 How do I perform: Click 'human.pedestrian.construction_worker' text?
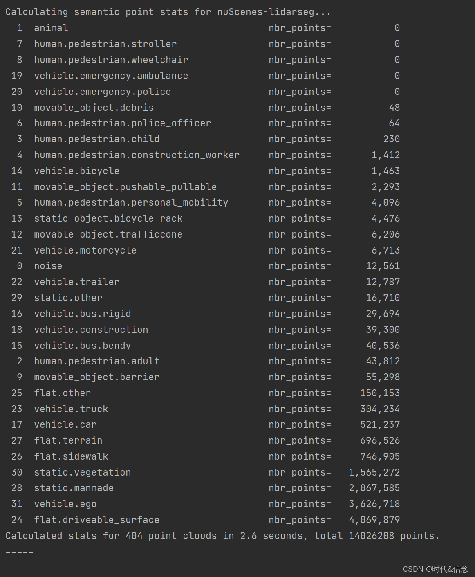[137, 155]
